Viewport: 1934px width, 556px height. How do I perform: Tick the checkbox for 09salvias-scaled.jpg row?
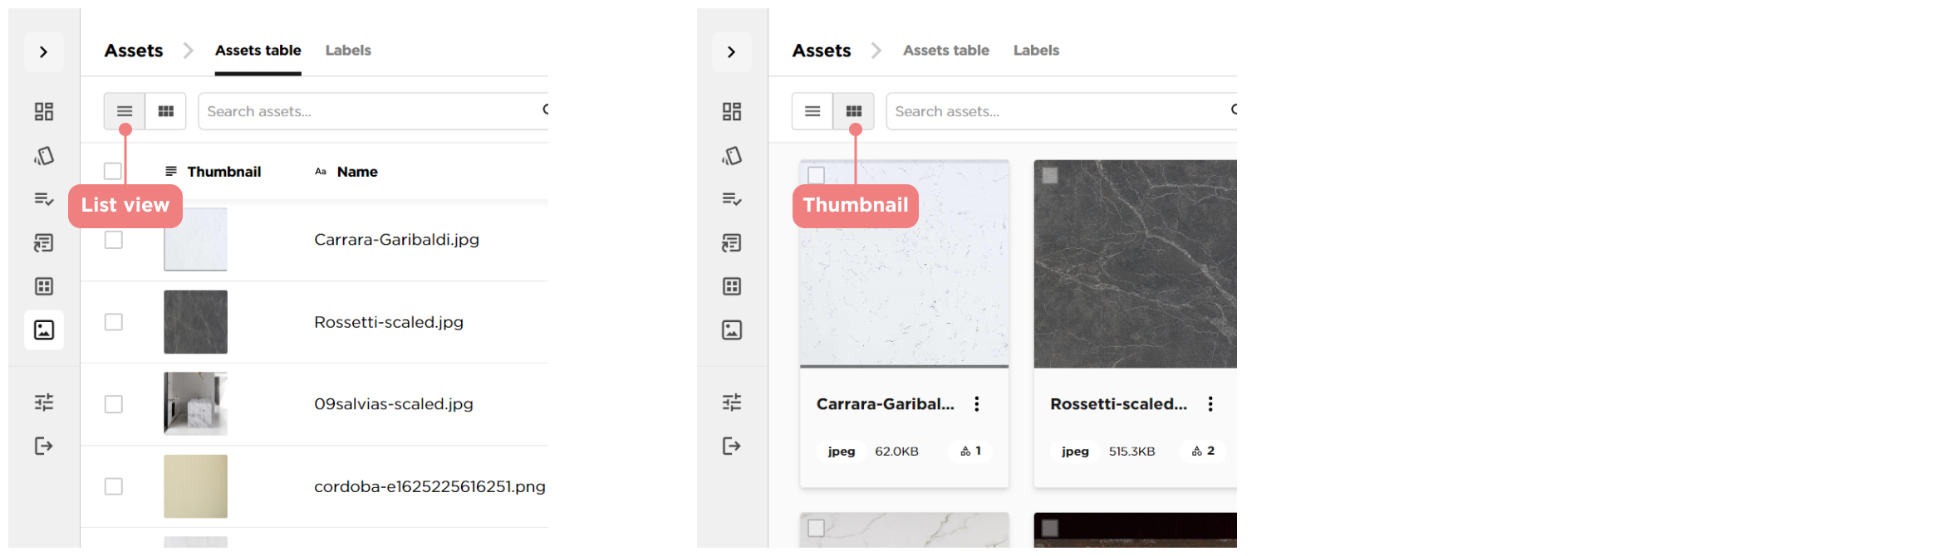pyautogui.click(x=114, y=404)
